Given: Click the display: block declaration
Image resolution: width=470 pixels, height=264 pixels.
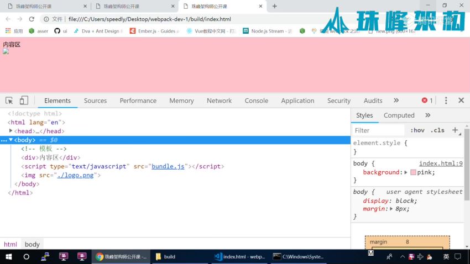Looking at the screenshot, I should [x=390, y=200].
